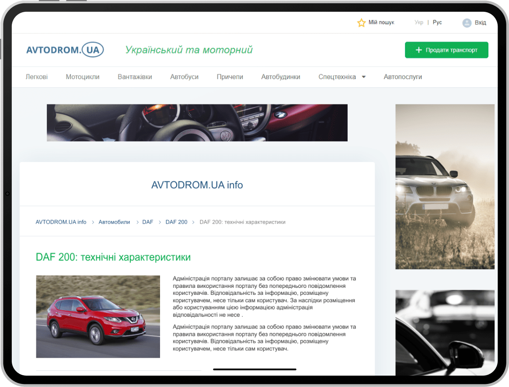Click breadcrumb text DAF 200: технічні характеристики
This screenshot has width=509, height=387.
click(243, 222)
